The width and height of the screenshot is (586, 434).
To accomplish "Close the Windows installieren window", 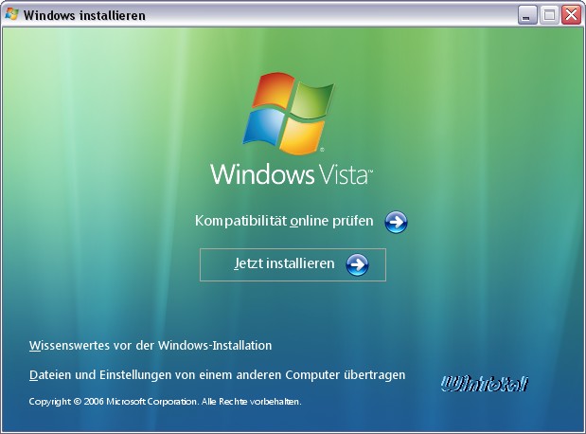I will (572, 15).
